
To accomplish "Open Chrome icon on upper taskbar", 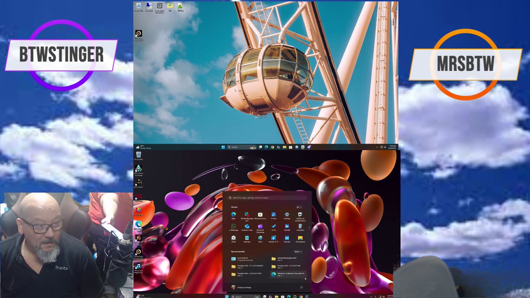I will click(272, 147).
